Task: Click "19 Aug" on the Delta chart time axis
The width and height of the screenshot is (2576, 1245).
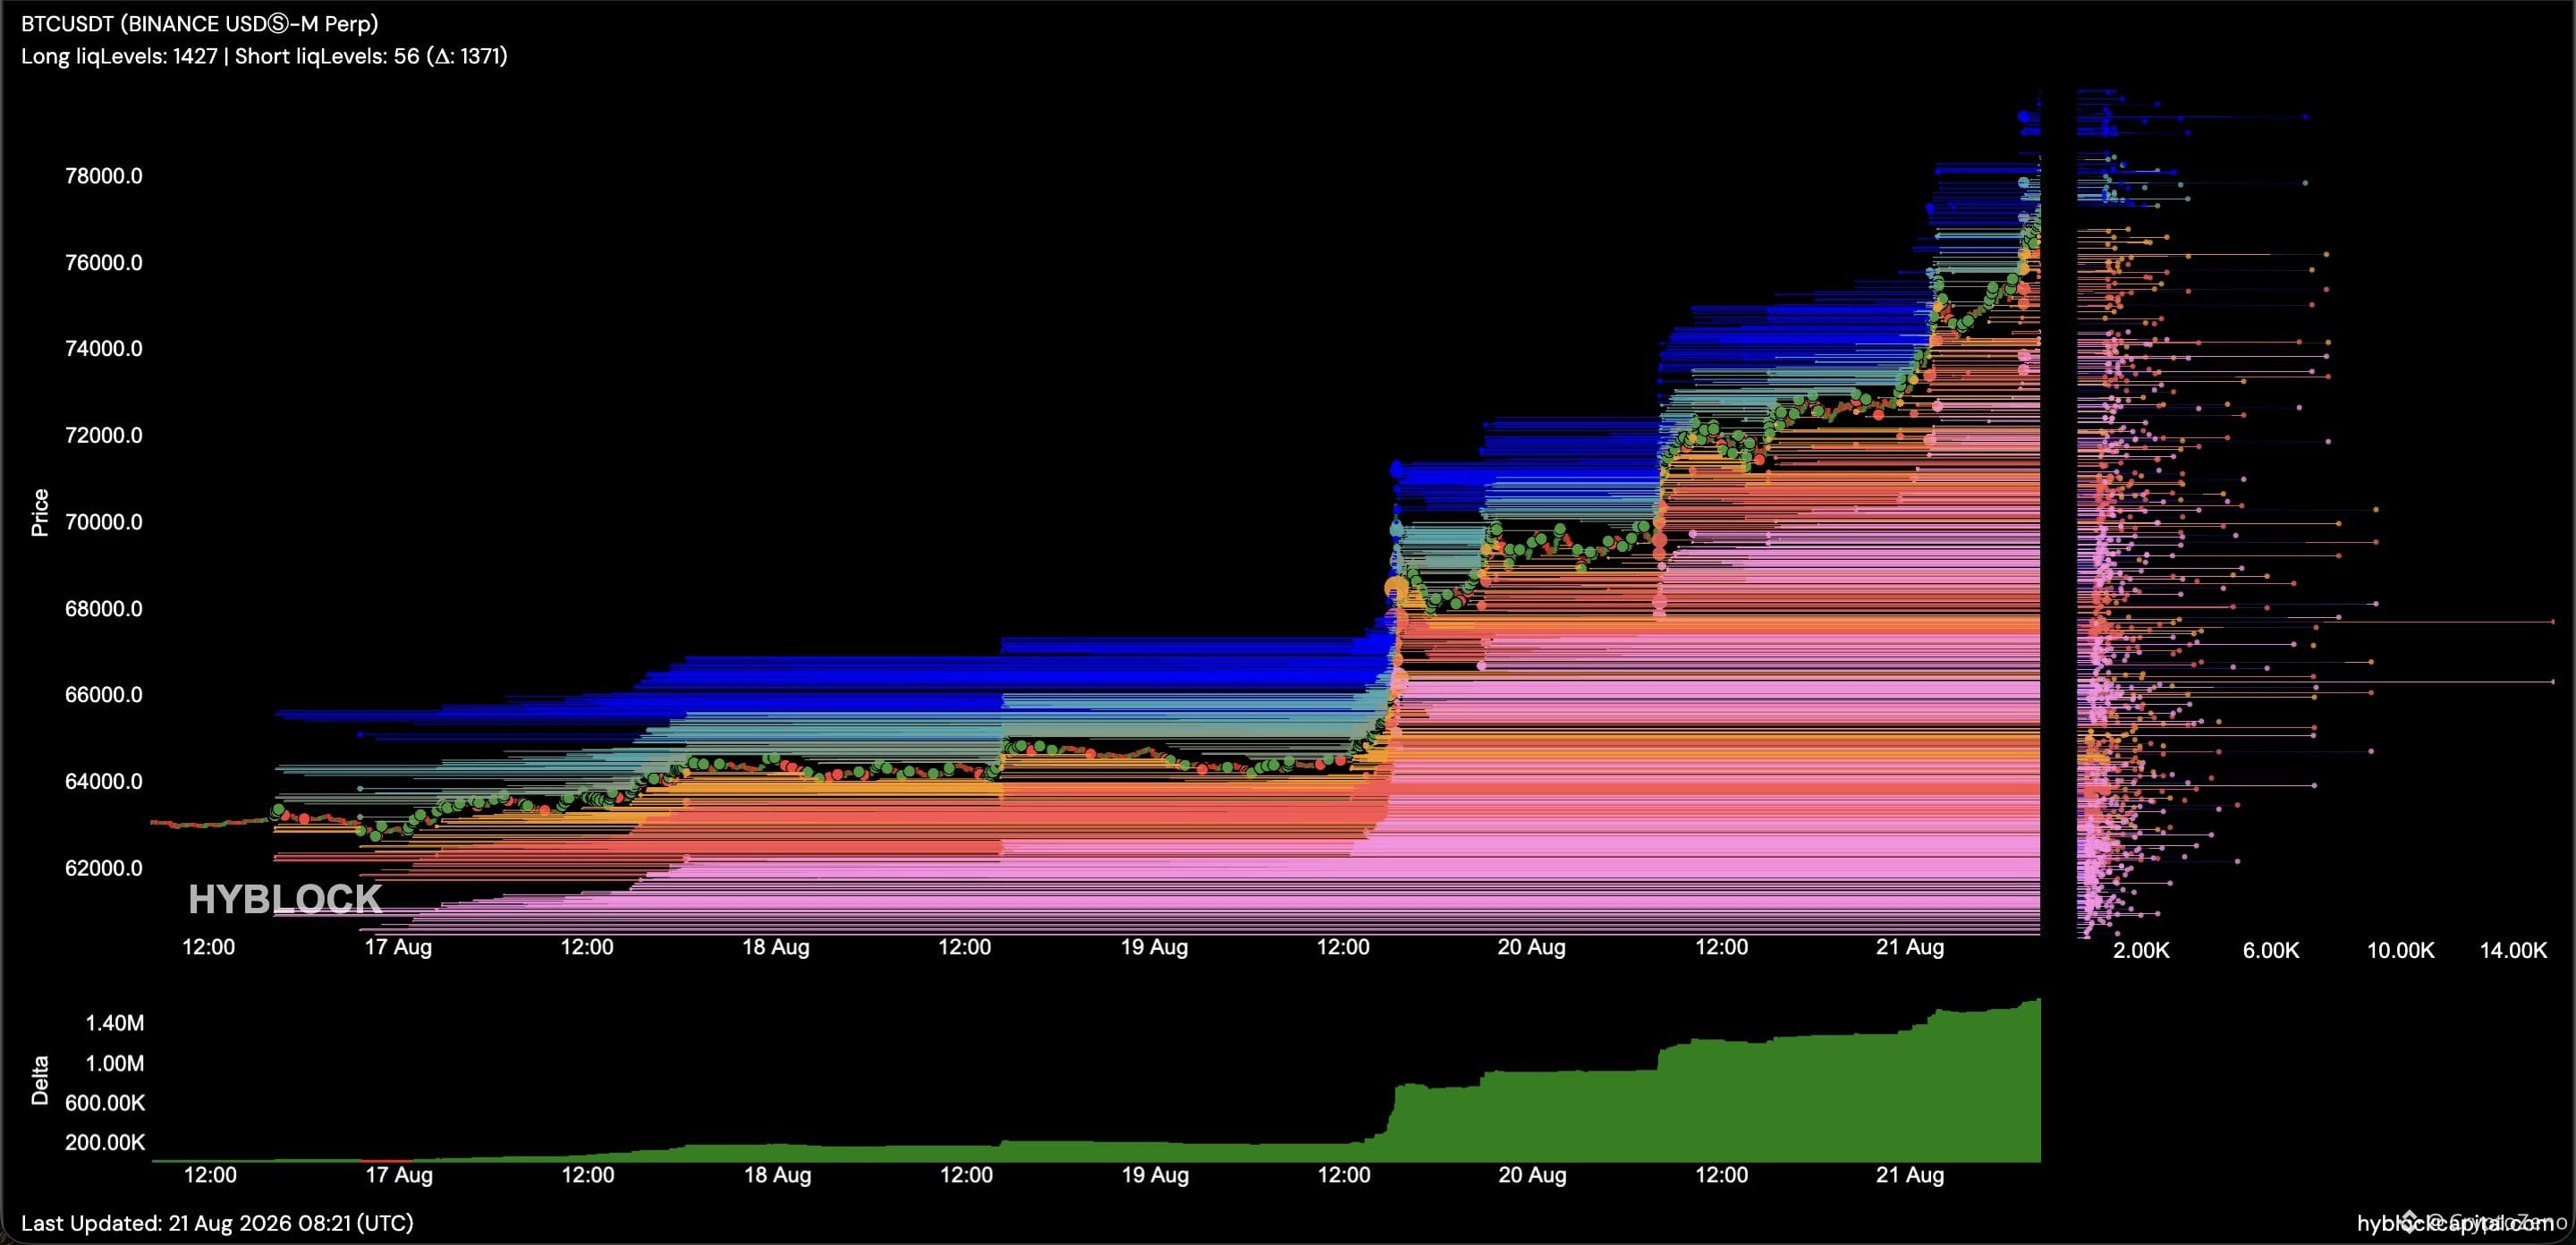Action: point(1155,1175)
